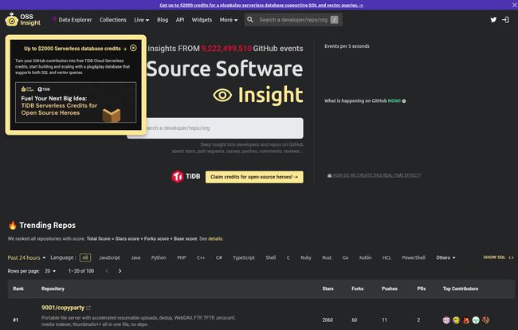Click SHOW SQL button
This screenshot has height=330, width=518.
point(499,257)
